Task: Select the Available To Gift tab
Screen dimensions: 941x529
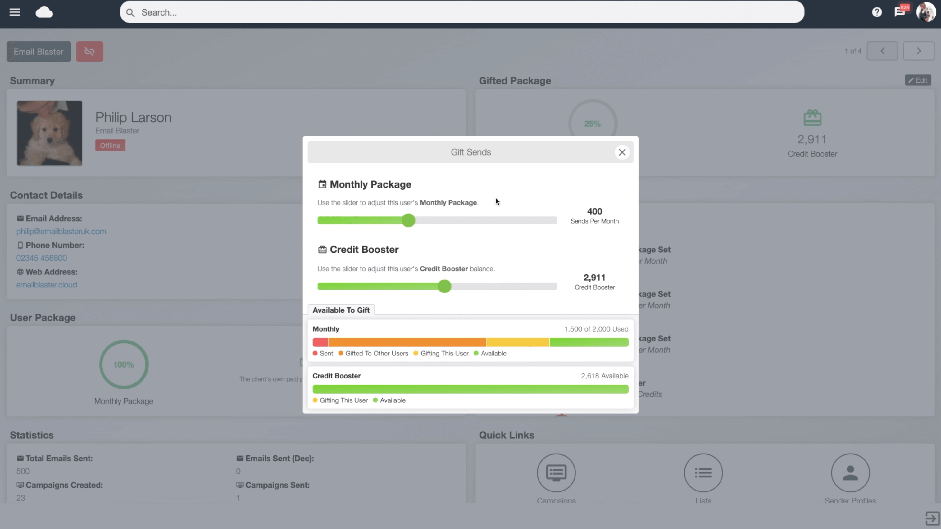Action: tap(341, 310)
